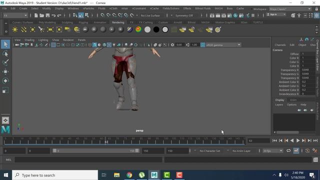Click the MEL command input line

click(88, 160)
